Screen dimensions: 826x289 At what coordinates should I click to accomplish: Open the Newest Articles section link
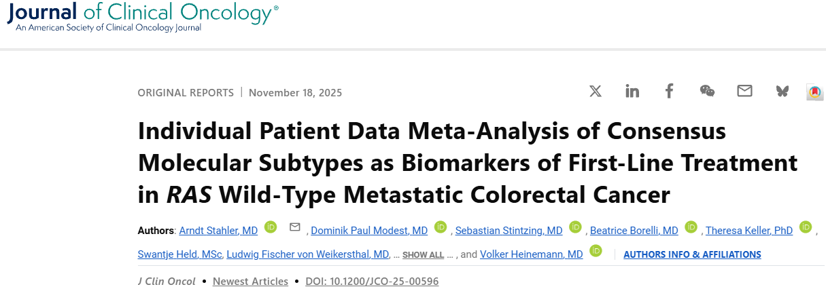click(x=250, y=281)
